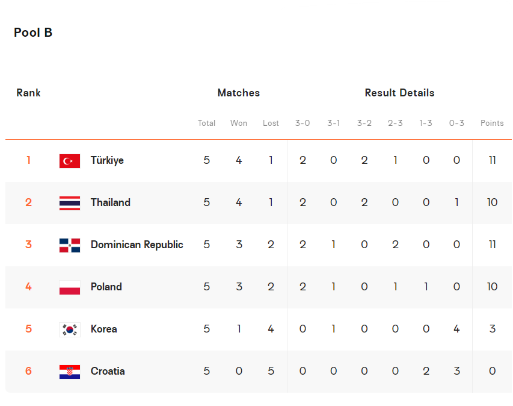Click the Poland flag icon
Screen dimensions: 513x406
tap(70, 287)
